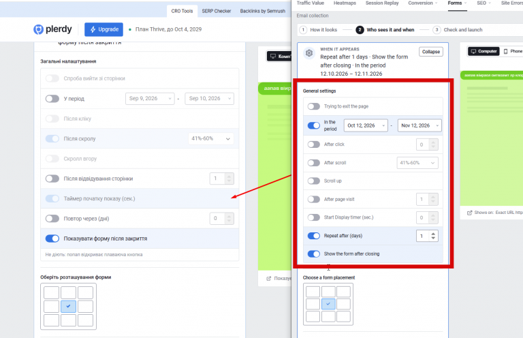The height and width of the screenshot is (338, 523).
Task: Click the Upgrade button
Action: point(104,29)
